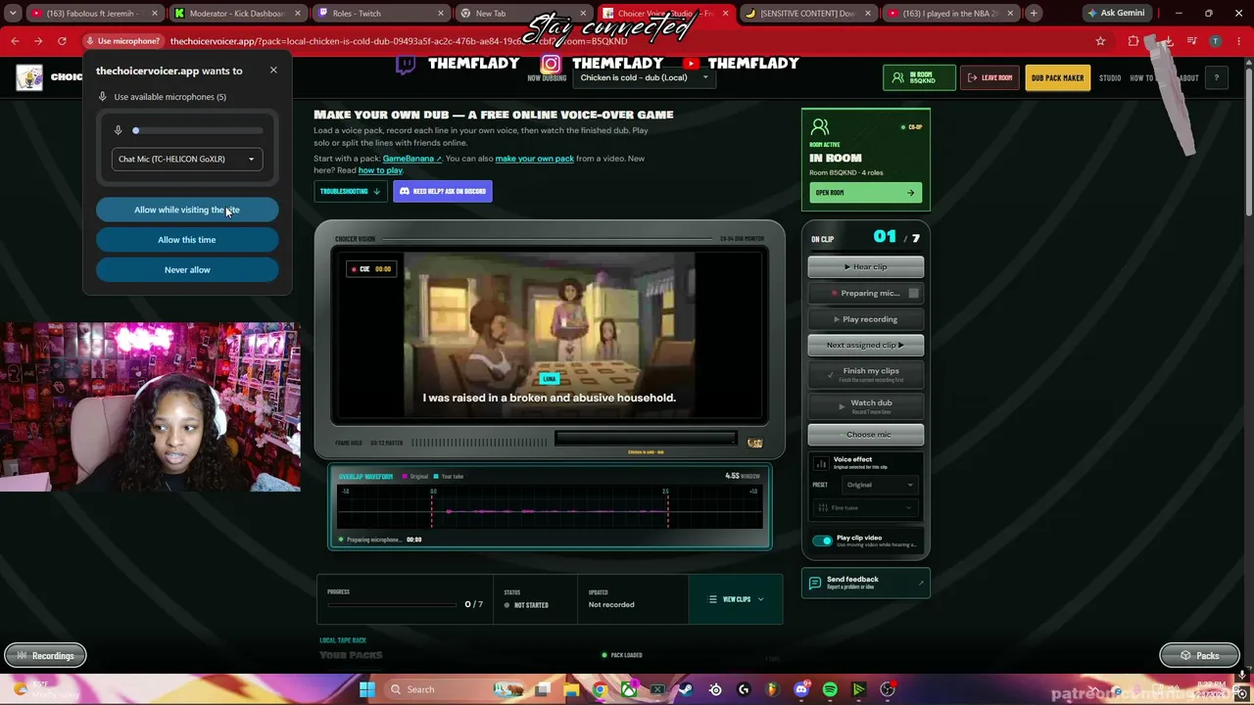Click the question mark help icon
Screen dimensions: 1254x705
click(x=1216, y=77)
